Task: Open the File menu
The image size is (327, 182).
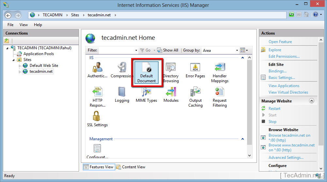Action: (x=10, y=24)
